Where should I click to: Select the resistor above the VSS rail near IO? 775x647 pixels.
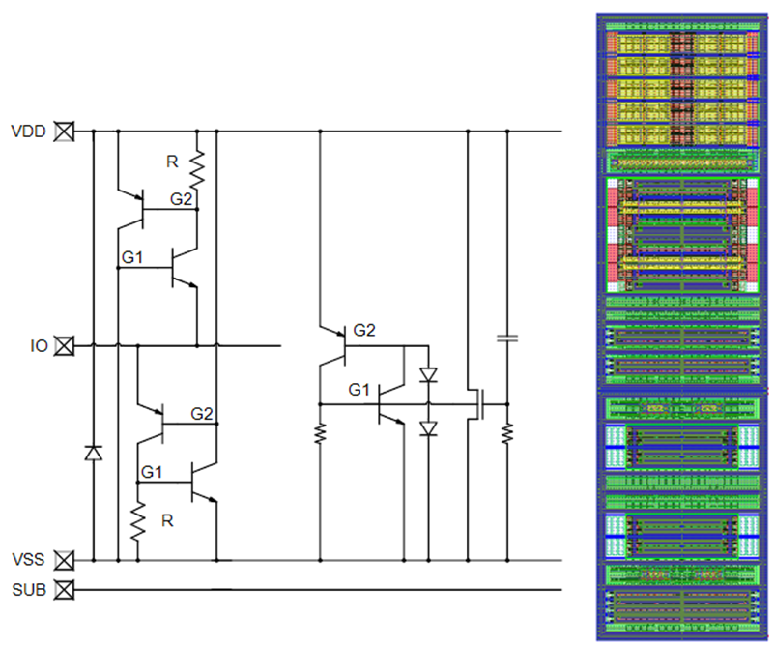[x=137, y=521]
